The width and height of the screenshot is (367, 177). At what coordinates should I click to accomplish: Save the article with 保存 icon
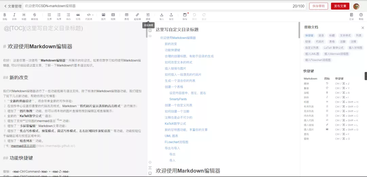click(x=185, y=16)
